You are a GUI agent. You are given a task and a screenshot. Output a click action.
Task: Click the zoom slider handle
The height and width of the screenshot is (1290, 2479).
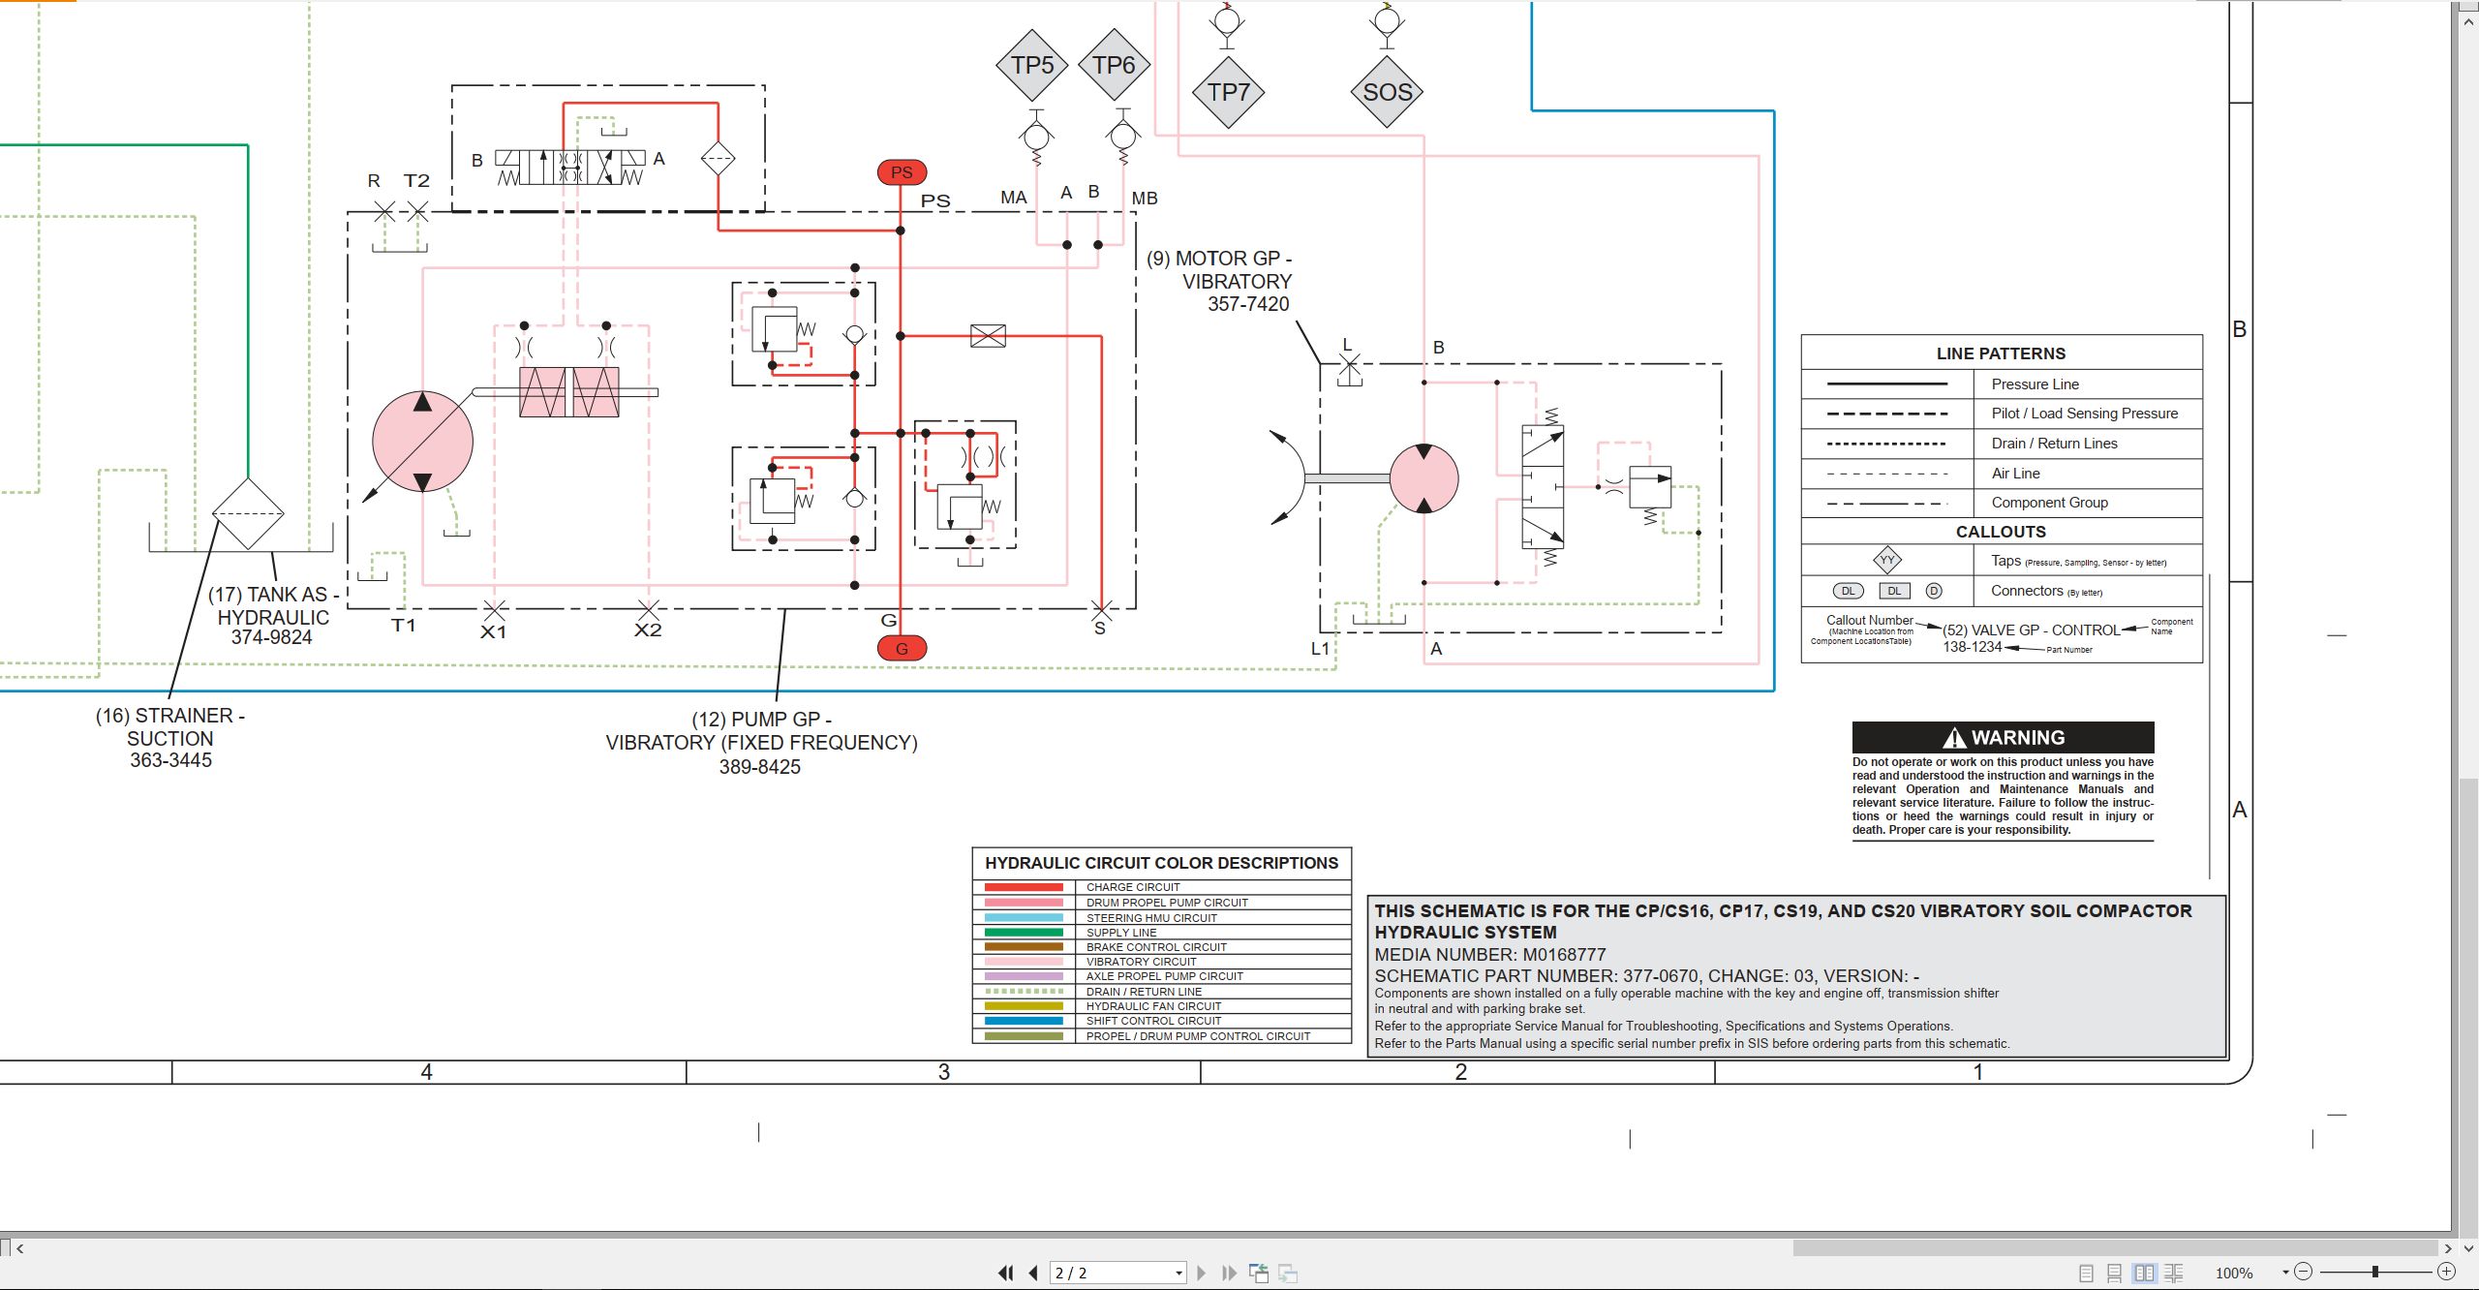tap(2374, 1272)
